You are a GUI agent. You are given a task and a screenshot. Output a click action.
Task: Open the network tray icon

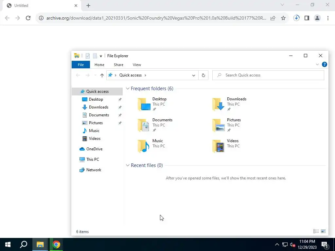(x=285, y=244)
